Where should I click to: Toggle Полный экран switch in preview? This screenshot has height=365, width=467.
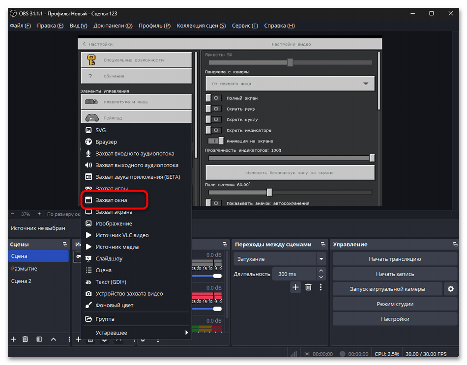[x=213, y=98]
